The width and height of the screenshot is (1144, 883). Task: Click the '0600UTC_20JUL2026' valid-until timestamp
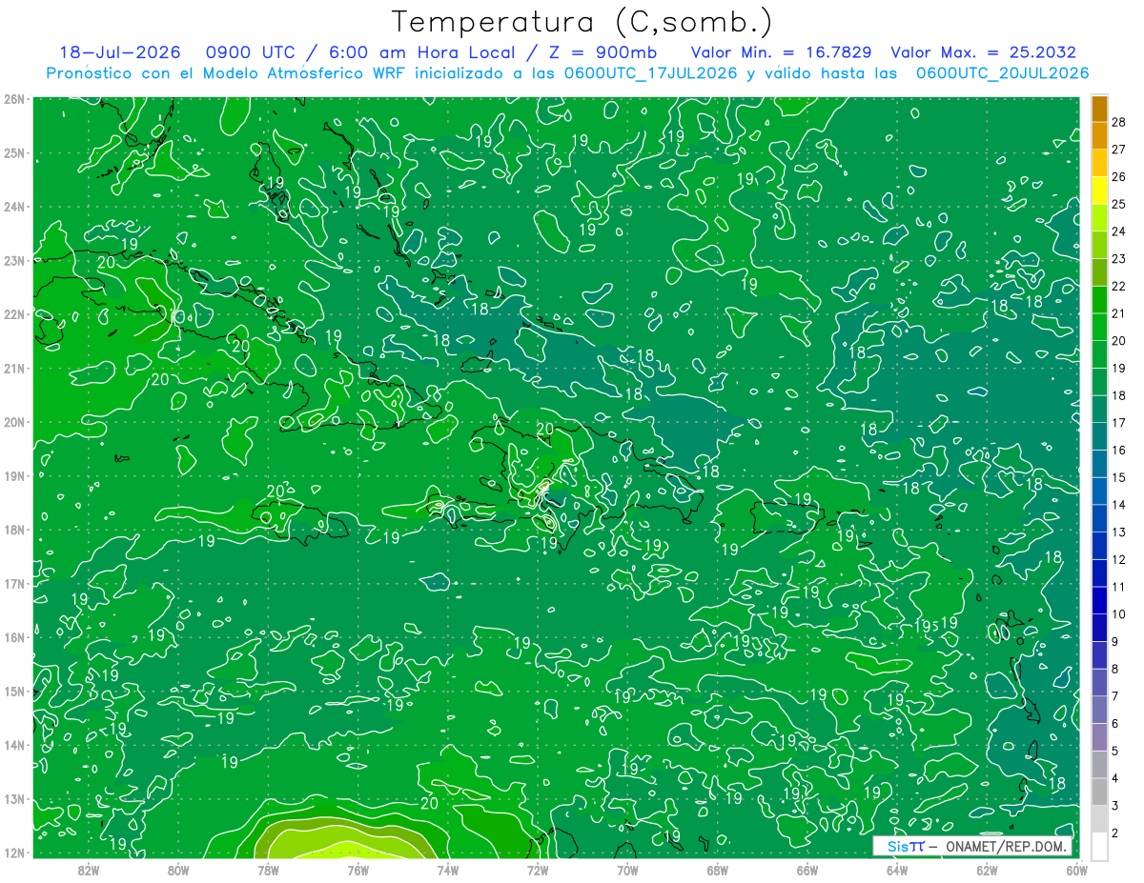pos(1002,73)
